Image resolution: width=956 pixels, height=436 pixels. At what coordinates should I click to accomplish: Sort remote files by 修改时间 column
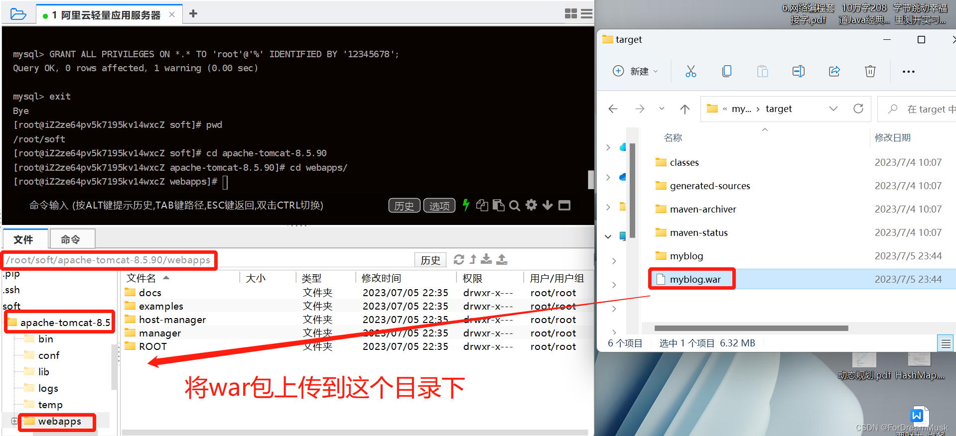[381, 278]
